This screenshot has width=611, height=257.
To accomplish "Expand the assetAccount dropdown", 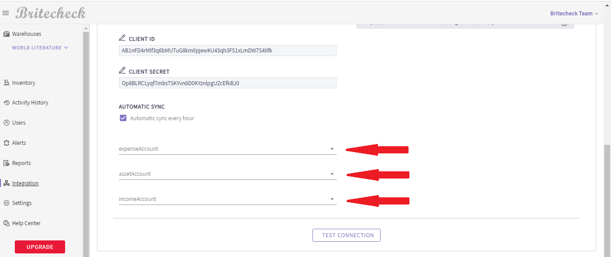I will (332, 174).
